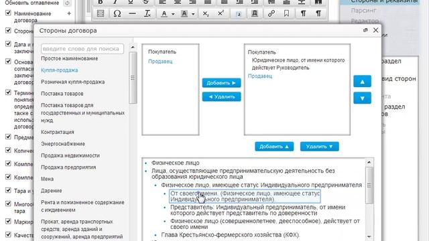Viewport: 429px width, 241px height.
Task: Move selected party up with arrow button
Action: pos(362,81)
